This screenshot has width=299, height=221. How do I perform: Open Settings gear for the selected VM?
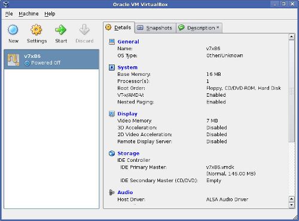click(36, 30)
